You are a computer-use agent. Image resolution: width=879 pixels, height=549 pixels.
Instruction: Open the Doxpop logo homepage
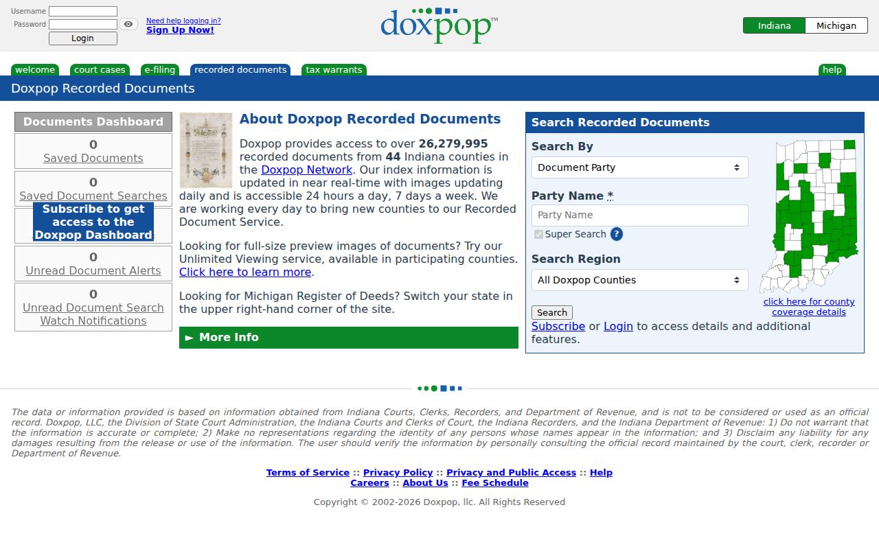(439, 26)
